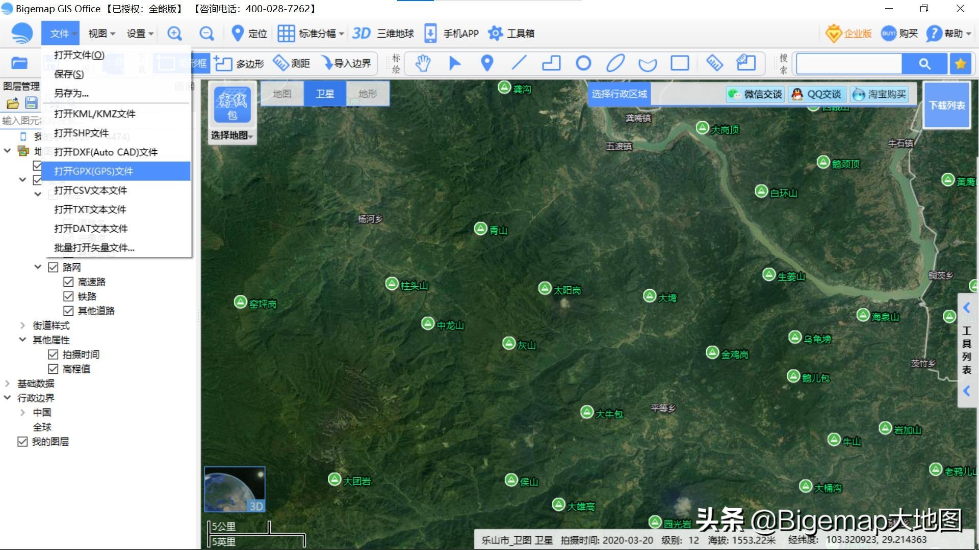Toggle the 高程值 checkbox
Screen dimensions: 979x550
[53, 369]
